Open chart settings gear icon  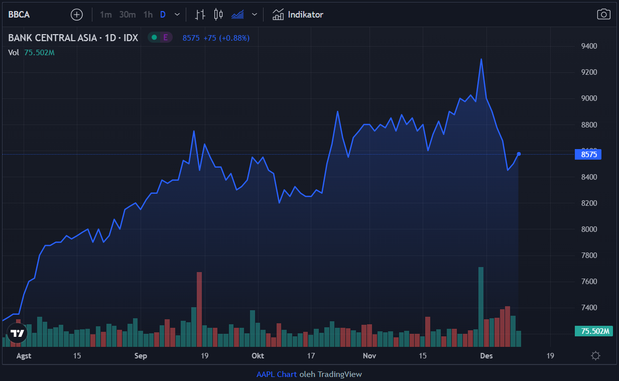596,356
